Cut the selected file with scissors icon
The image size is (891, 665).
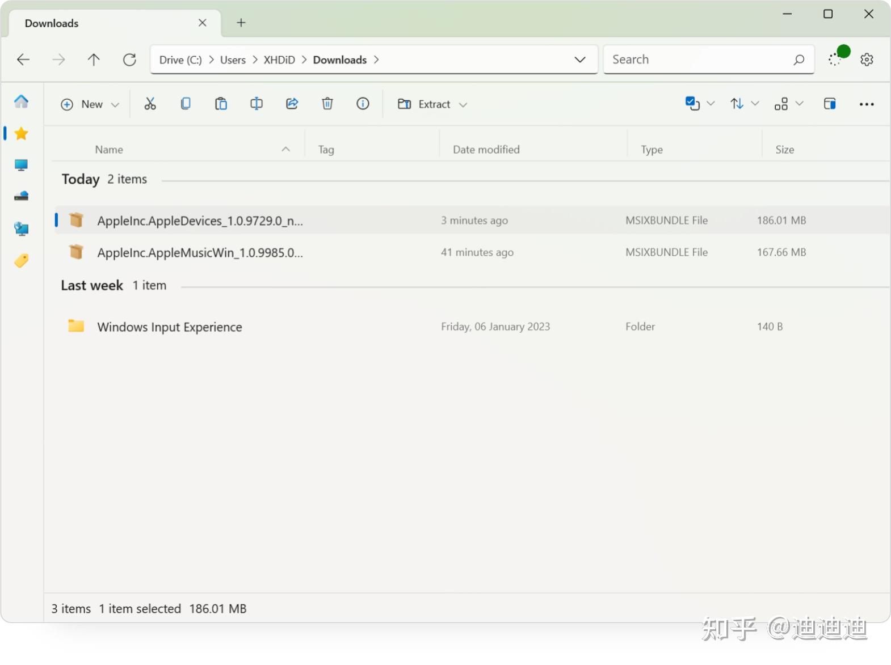pos(150,104)
